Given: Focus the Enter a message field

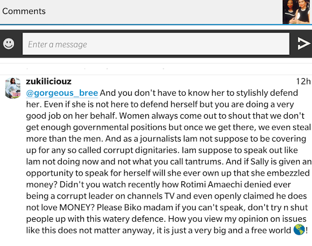Looking at the screenshot, I should click(156, 44).
